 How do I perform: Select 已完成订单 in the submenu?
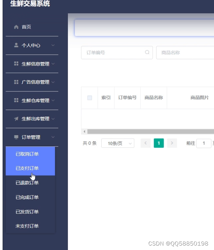[30, 197]
